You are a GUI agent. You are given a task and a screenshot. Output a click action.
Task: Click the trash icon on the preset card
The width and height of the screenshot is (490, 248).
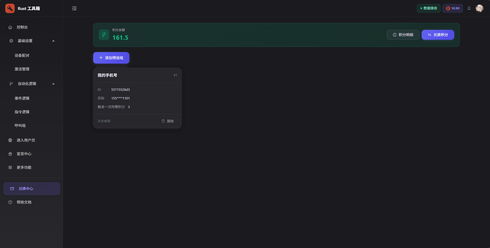163,121
